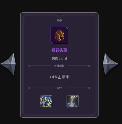Click left diamond marker of 羁绊 divider
The image size is (122, 124).
click(x=29, y=88)
